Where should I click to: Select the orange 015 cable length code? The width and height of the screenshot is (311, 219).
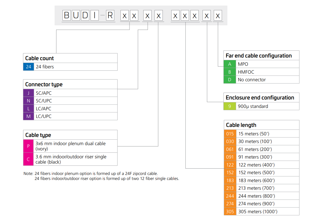coord(230,134)
